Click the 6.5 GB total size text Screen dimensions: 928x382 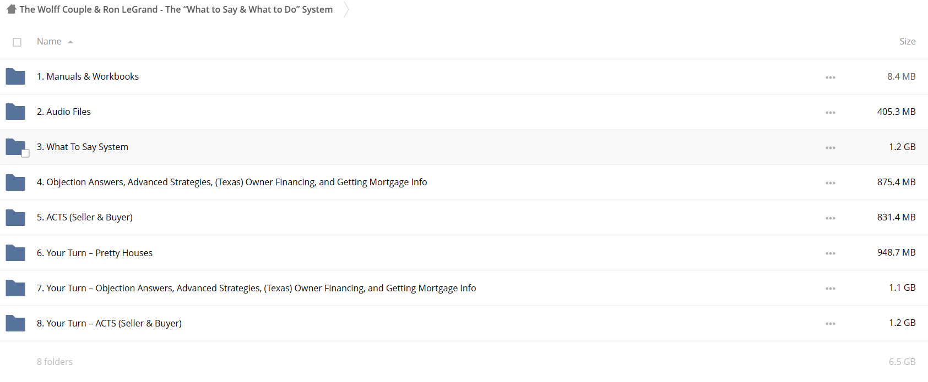coord(902,362)
